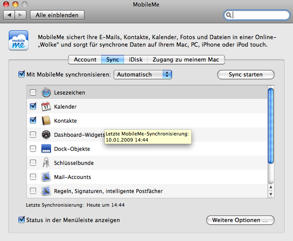
Task: Open the Automatisch sync interval dropdown
Action: (143, 74)
